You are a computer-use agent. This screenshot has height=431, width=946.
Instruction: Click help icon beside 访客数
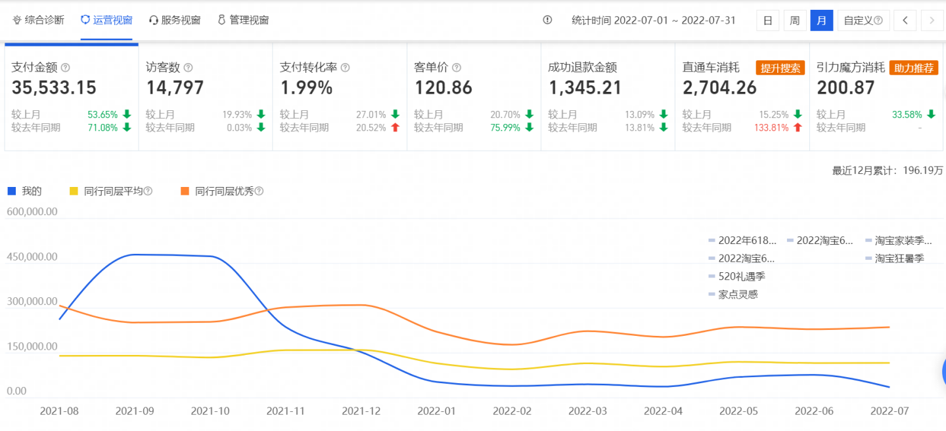tap(189, 68)
